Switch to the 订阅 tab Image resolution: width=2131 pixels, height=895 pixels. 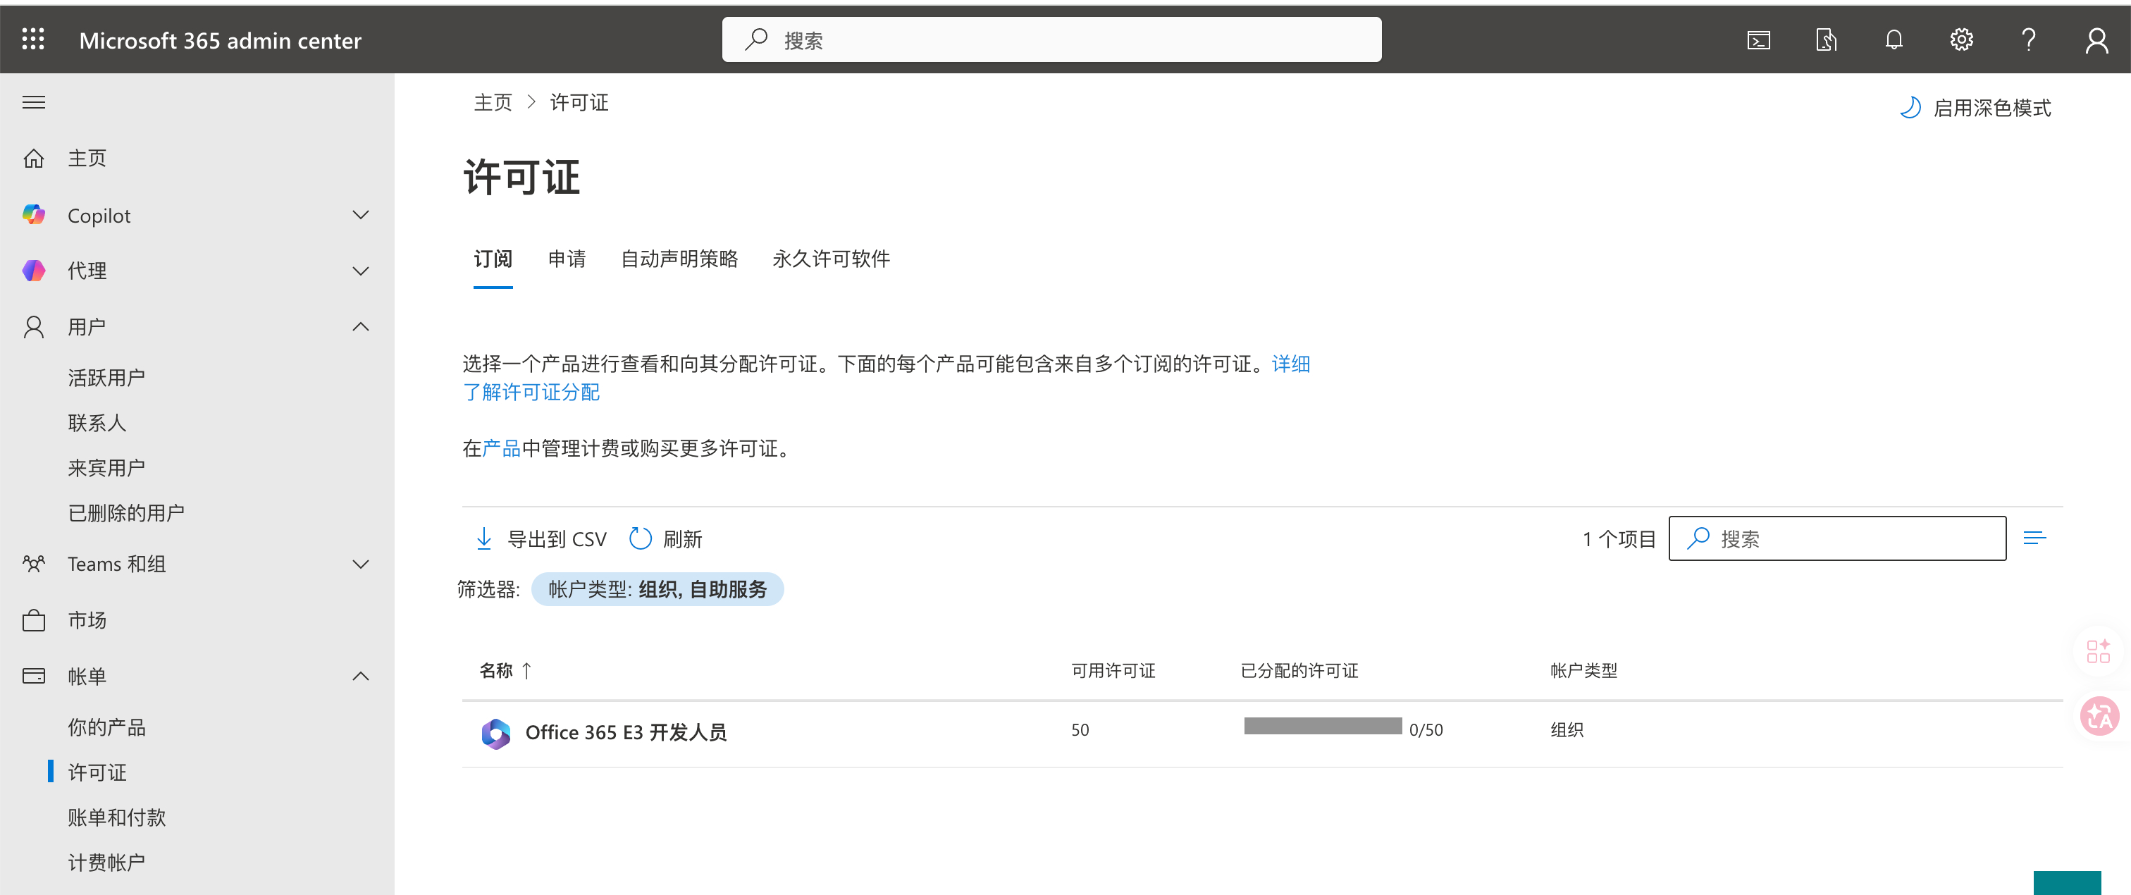pyautogui.click(x=493, y=259)
